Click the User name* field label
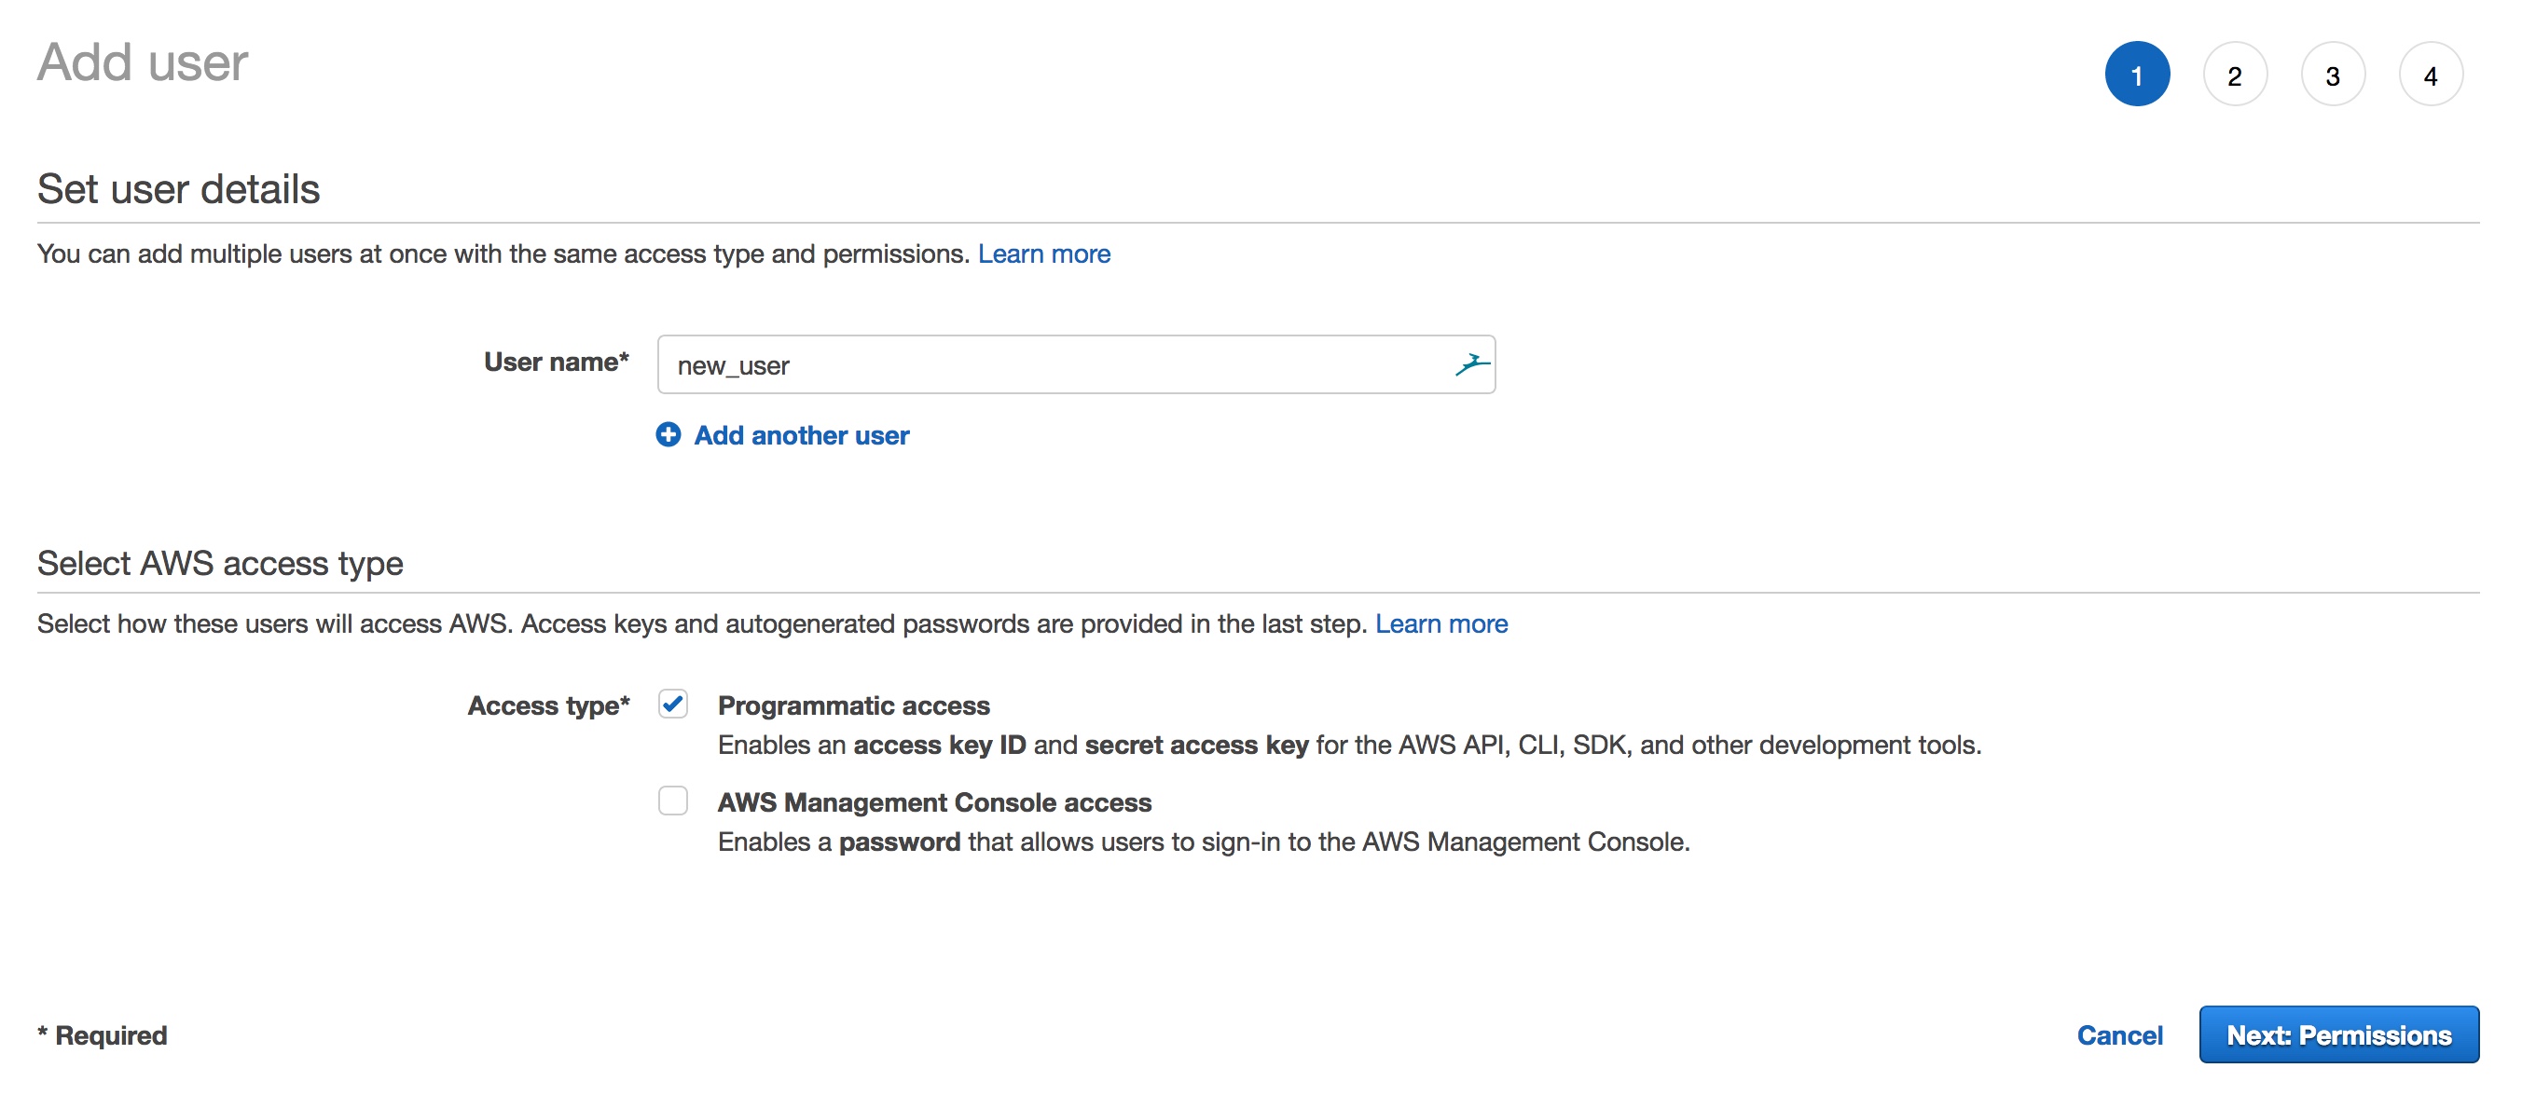The width and height of the screenshot is (2536, 1109). 557,363
